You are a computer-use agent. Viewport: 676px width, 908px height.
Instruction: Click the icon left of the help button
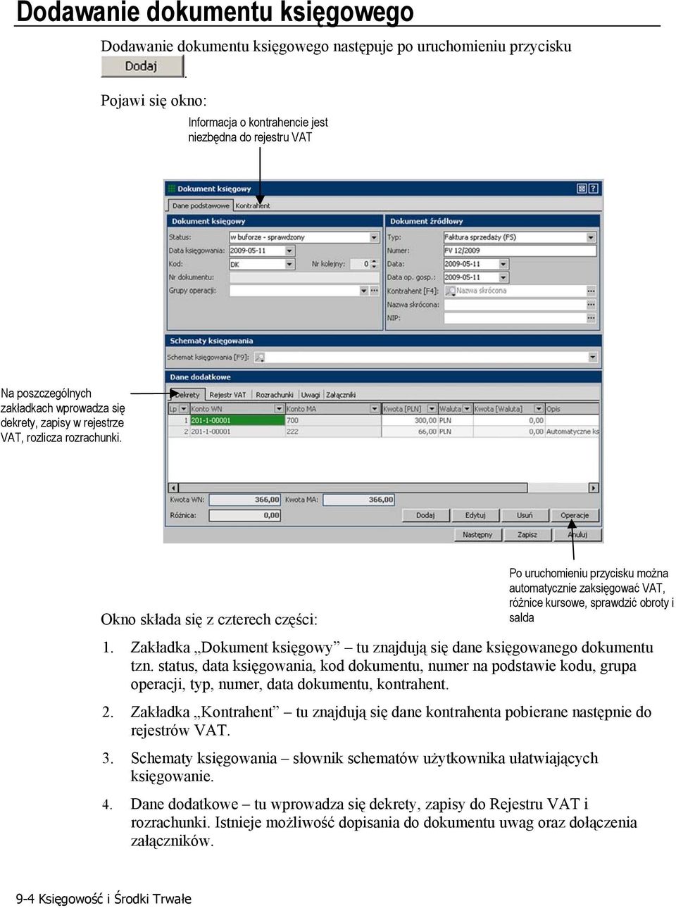pos(582,189)
